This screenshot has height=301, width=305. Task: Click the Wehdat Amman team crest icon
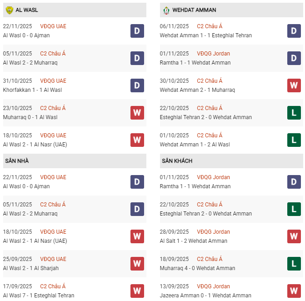pos(166,10)
